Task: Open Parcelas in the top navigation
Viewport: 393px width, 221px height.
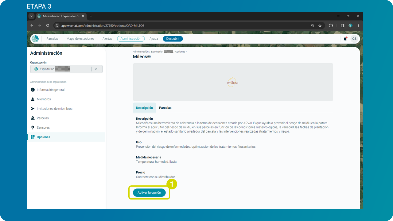Action: [x=52, y=39]
